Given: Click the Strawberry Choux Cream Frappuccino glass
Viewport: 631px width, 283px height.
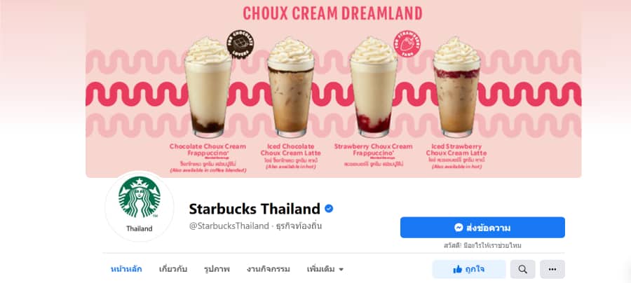Looking at the screenshot, I should coord(374,88).
